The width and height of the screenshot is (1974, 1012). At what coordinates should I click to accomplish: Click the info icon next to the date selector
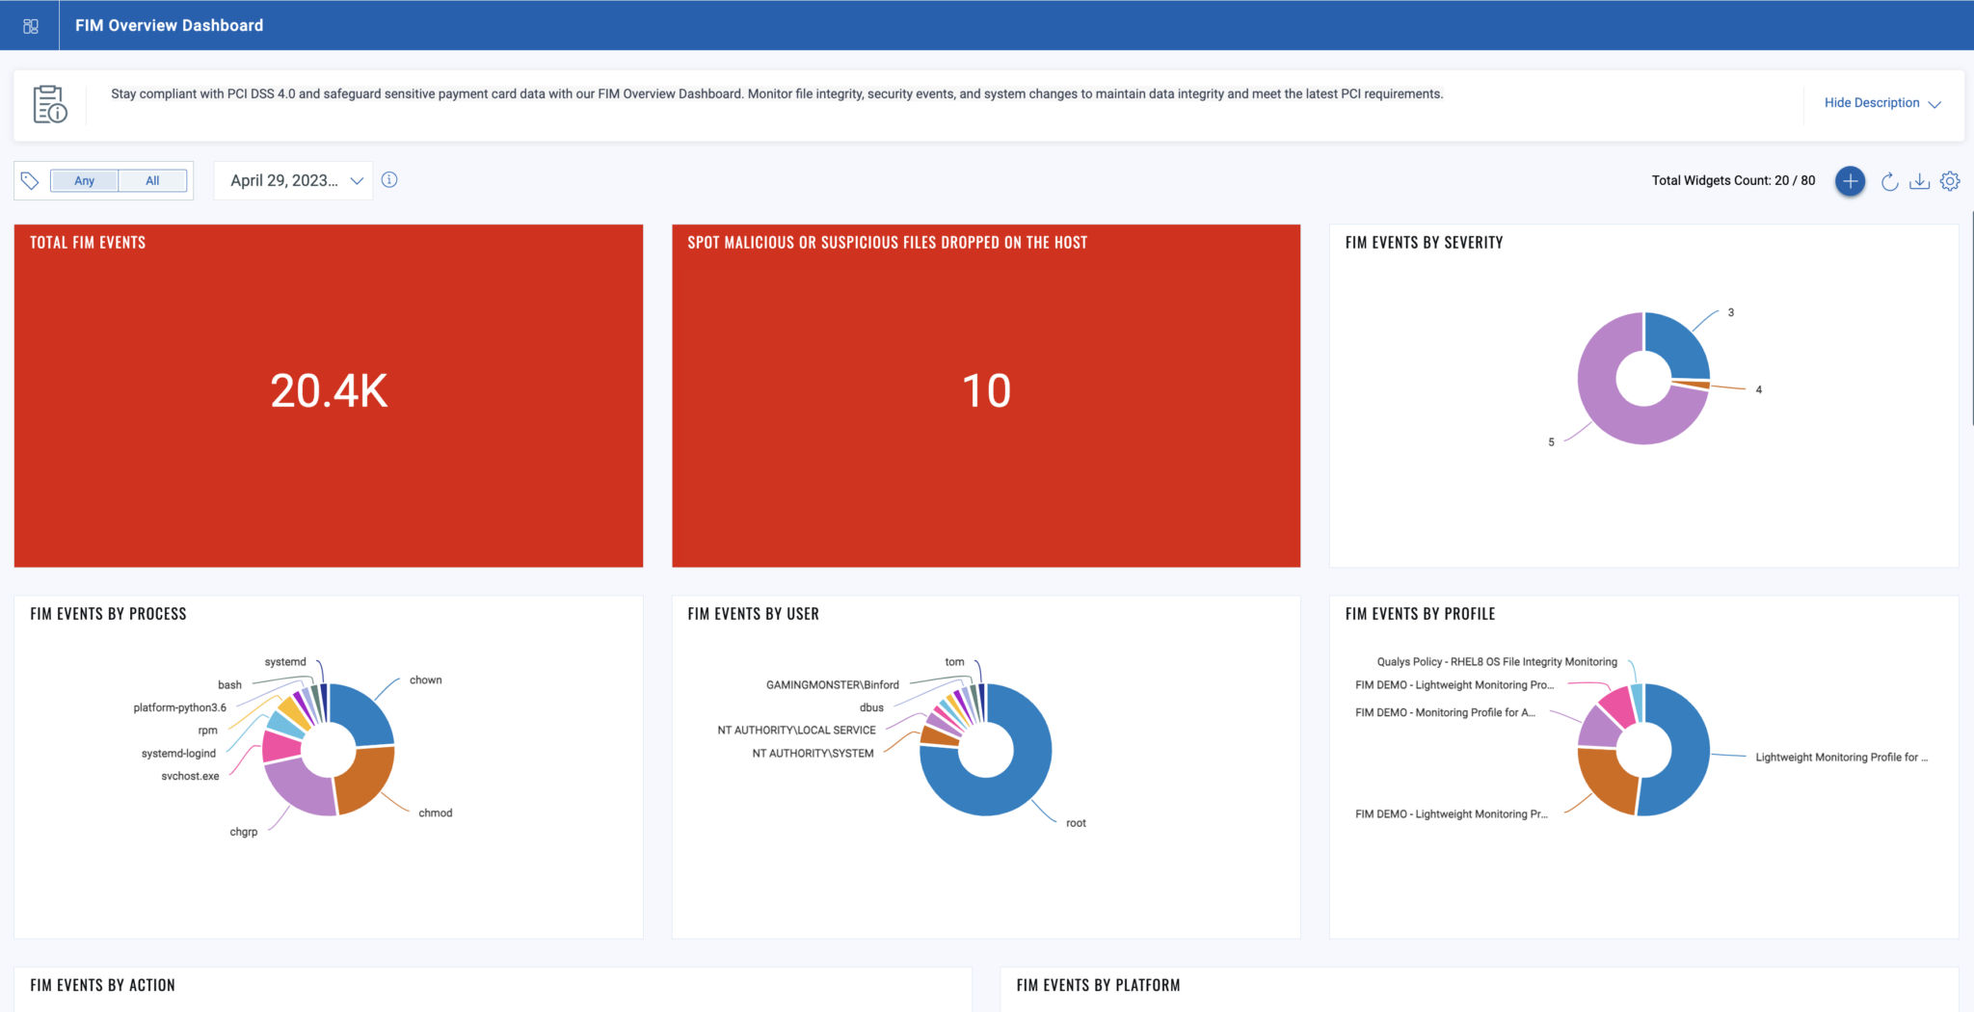click(389, 179)
